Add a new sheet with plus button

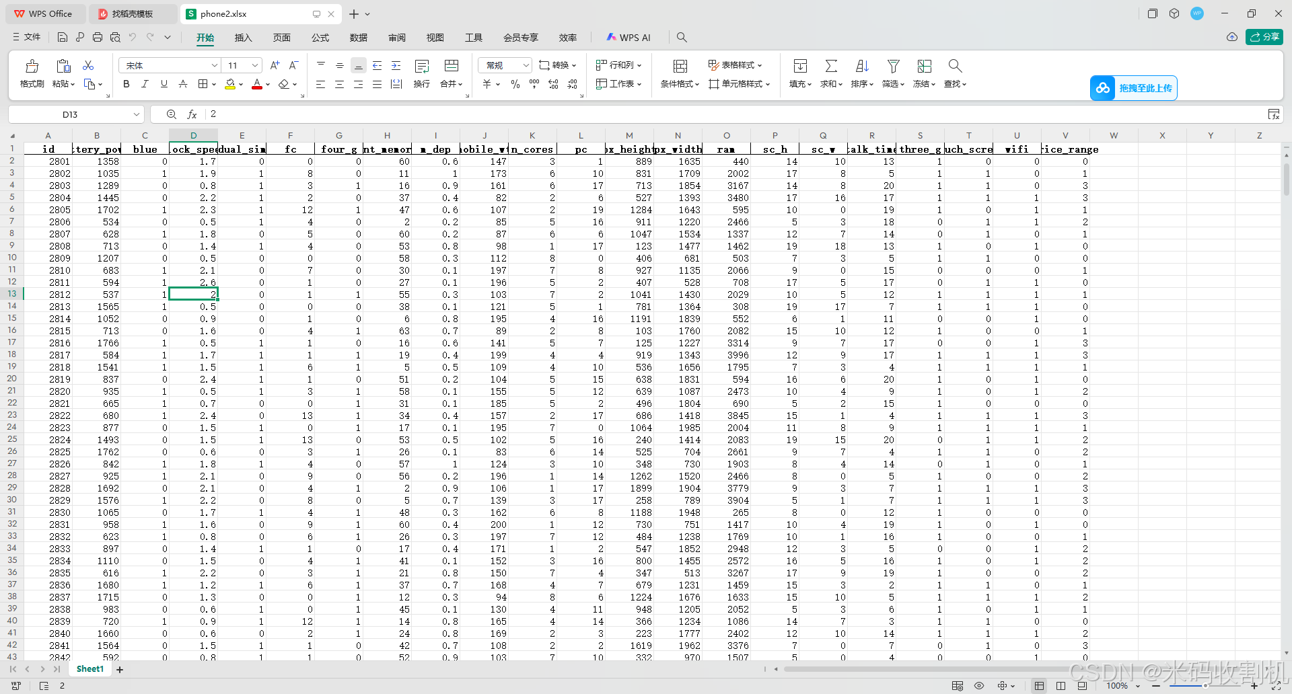[x=120, y=669]
